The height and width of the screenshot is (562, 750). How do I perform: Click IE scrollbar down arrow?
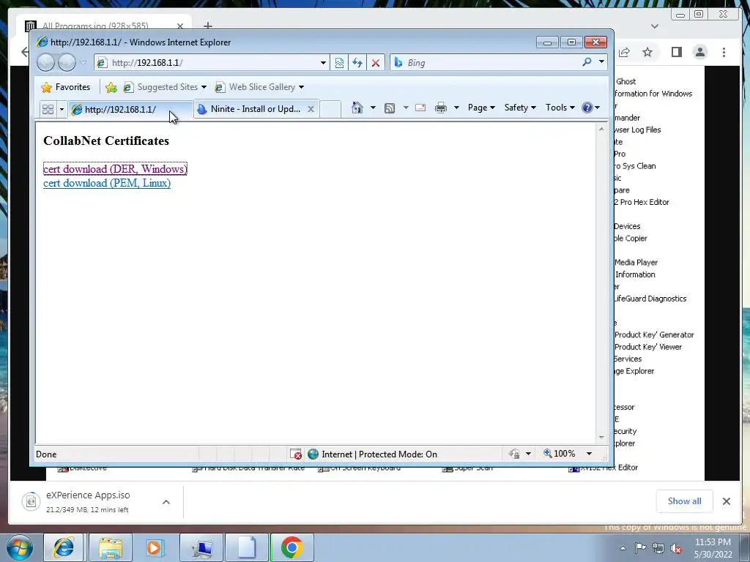point(602,438)
